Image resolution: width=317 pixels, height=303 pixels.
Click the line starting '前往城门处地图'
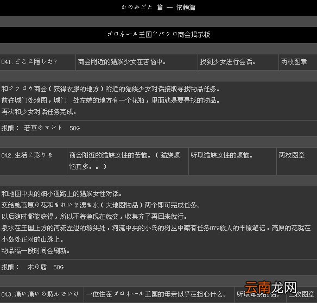click(110, 100)
